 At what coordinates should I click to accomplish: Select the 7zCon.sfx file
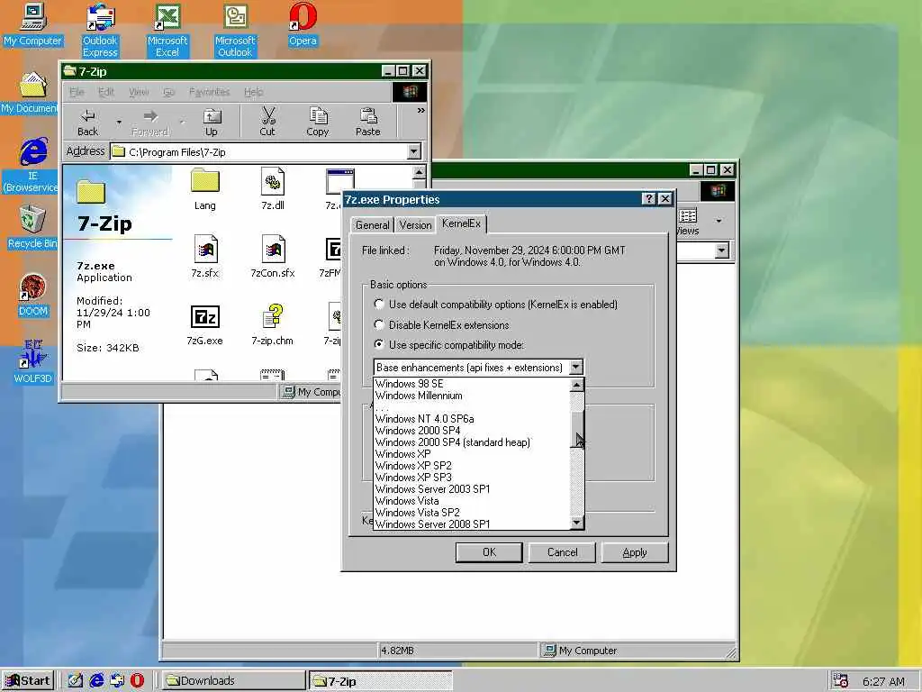[272, 257]
